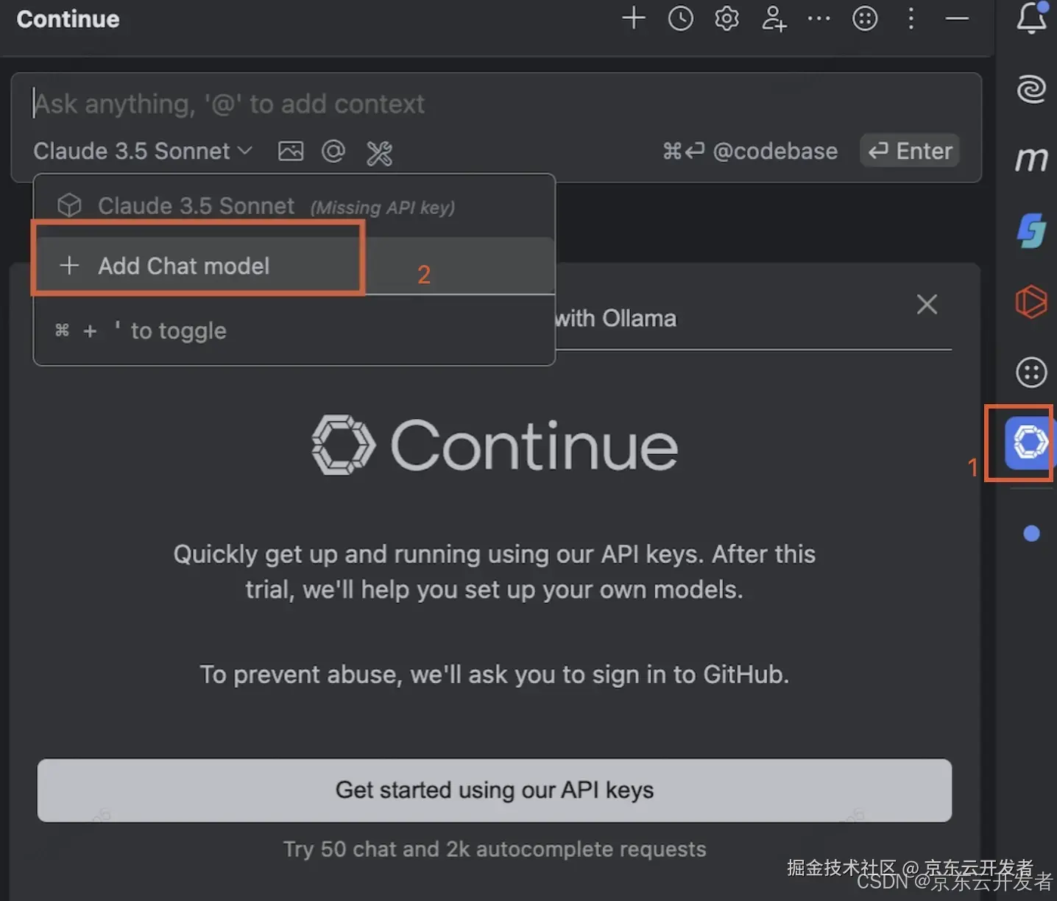Open the vertical three-dots options menu
This screenshot has height=901, width=1057.
(x=911, y=18)
